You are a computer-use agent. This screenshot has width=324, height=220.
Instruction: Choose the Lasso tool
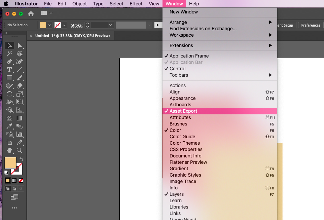[x=20, y=54]
